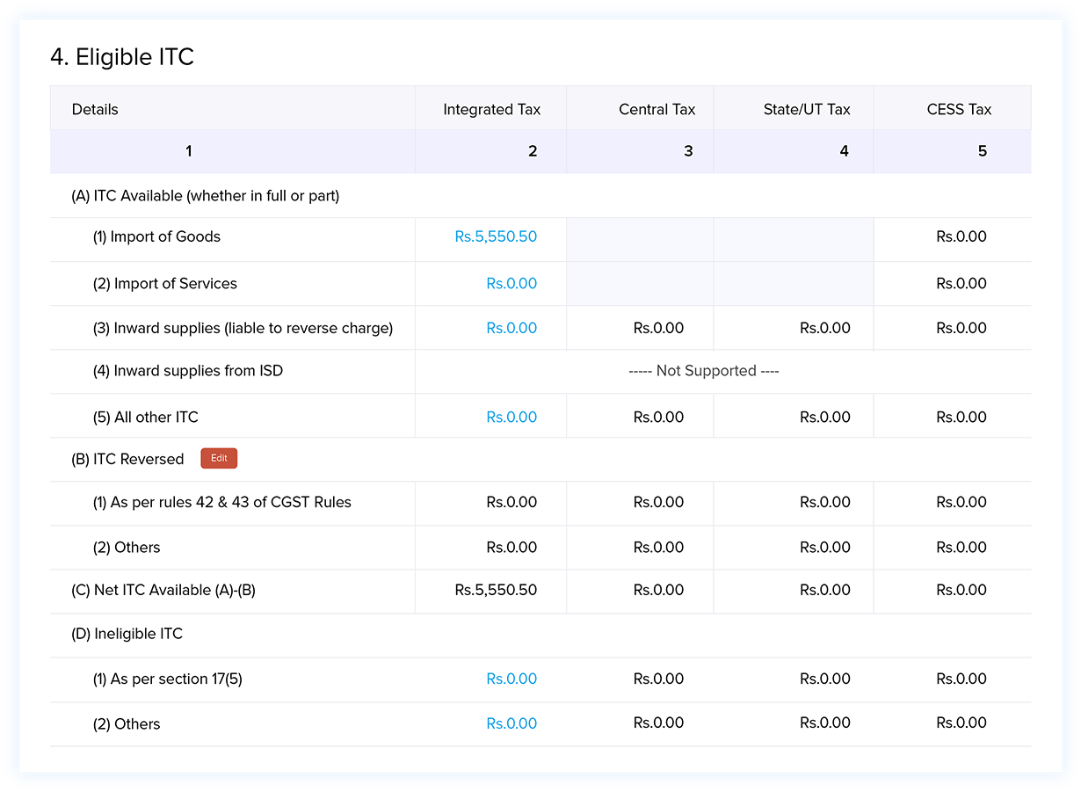Click State/UT Tax value in rules 42 & 43 row
The image size is (1081, 792).
(x=825, y=502)
